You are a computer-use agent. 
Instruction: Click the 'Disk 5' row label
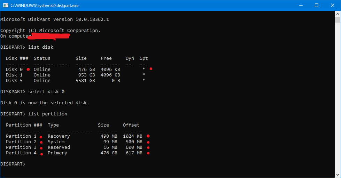point(14,81)
